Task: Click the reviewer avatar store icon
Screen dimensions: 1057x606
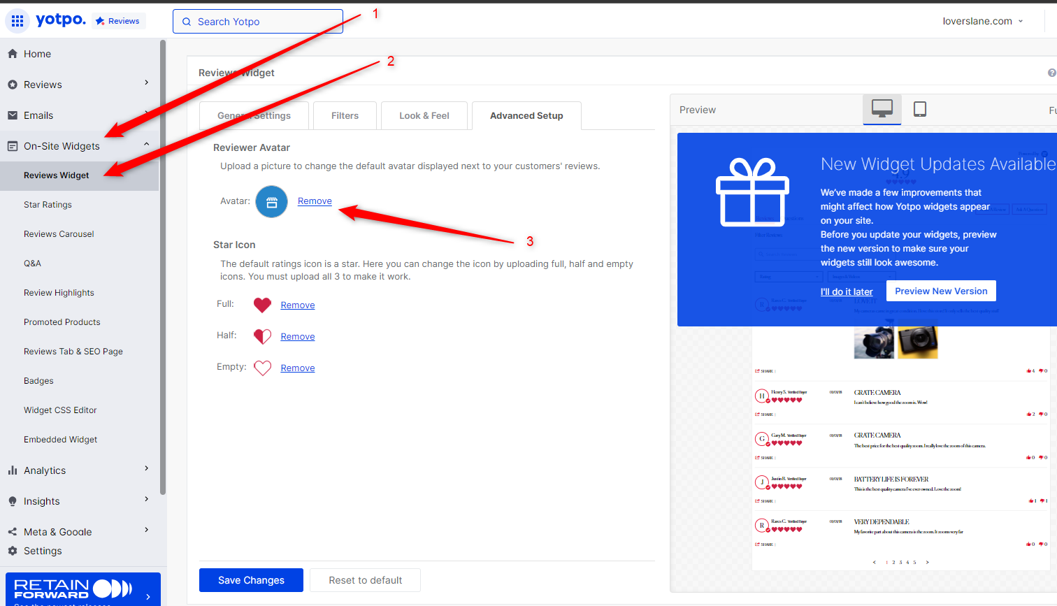Action: point(272,202)
